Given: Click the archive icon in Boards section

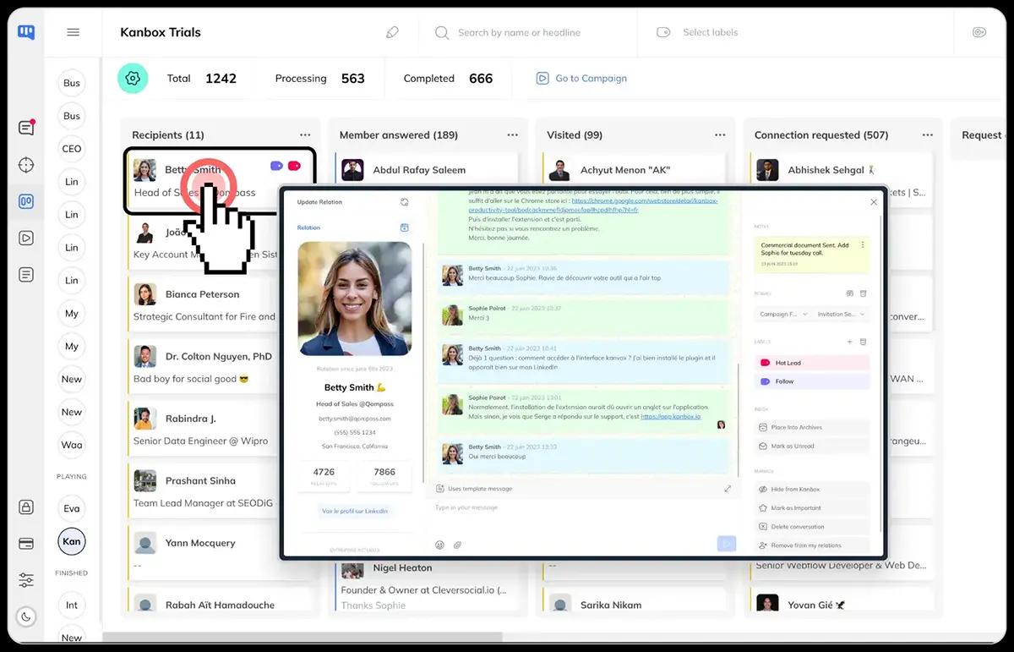Looking at the screenshot, I should point(863,293).
